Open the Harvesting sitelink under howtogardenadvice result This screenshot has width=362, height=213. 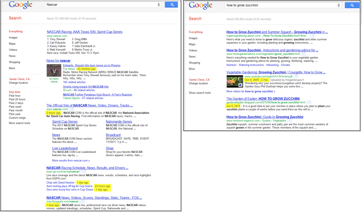pyautogui.click(x=273, y=65)
